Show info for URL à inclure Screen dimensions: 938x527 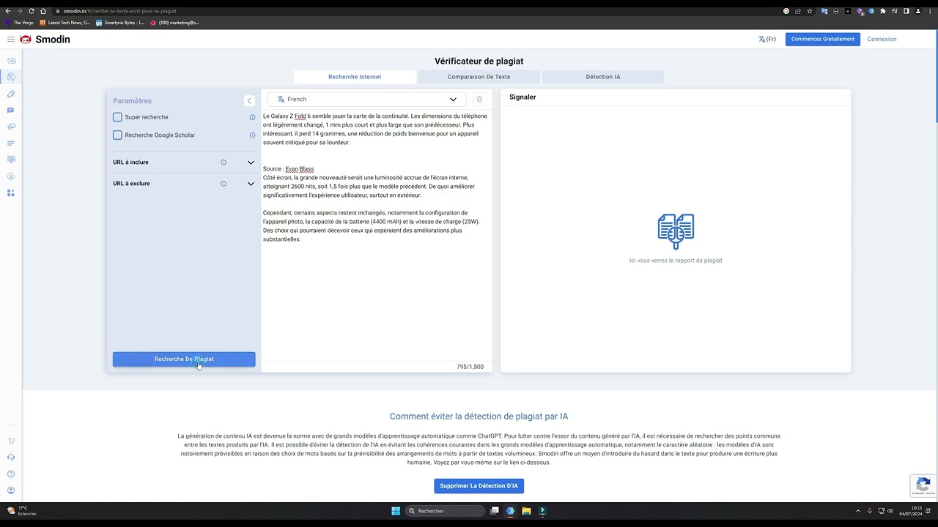[224, 162]
